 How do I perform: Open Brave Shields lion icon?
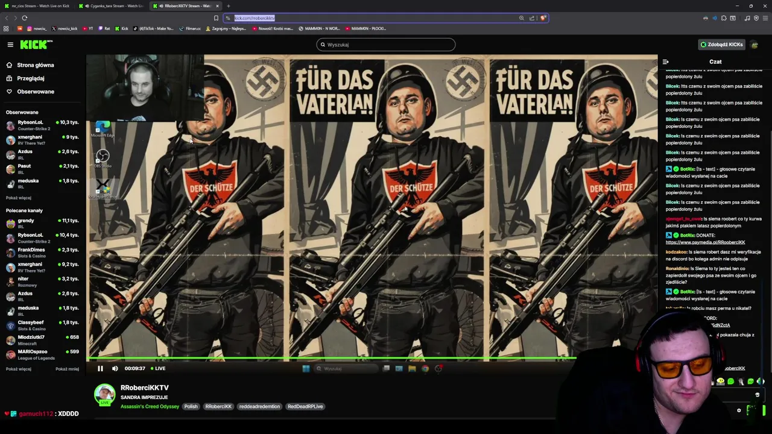tap(543, 18)
